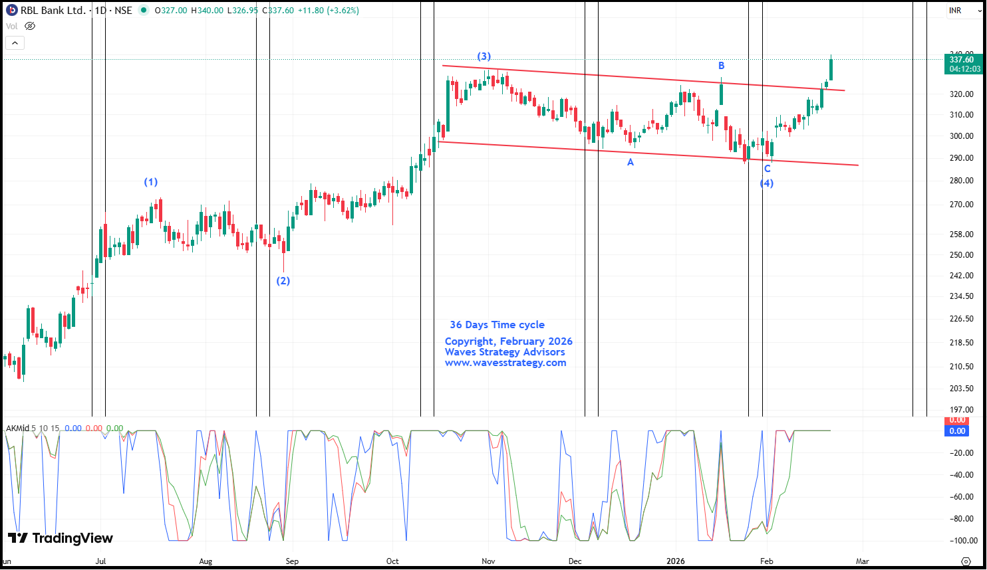Click the 280.00 price axis label
The image size is (987, 570).
pyautogui.click(x=962, y=181)
